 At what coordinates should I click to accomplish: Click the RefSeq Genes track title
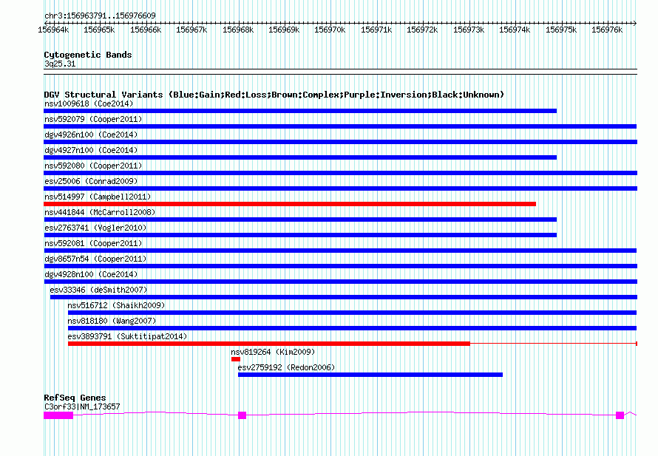[x=75, y=398]
